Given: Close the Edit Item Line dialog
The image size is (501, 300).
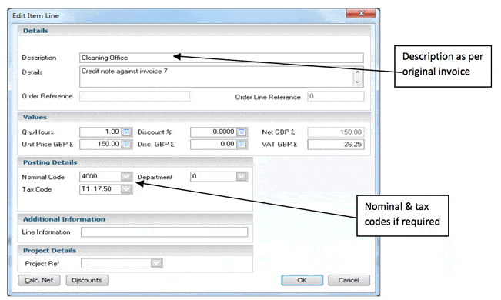Looking at the screenshot, I should (361, 13).
